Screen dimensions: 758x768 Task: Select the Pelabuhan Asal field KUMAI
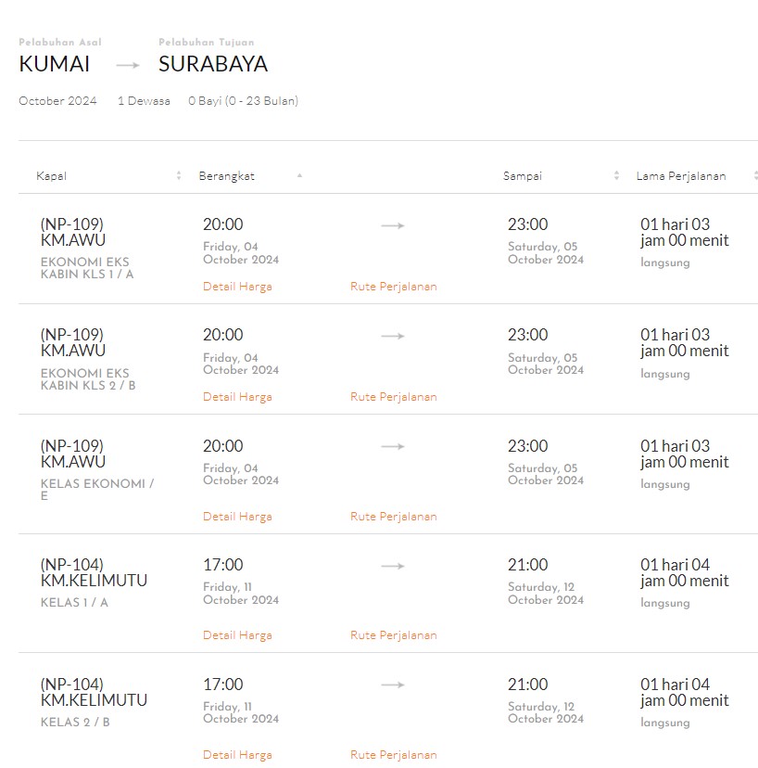54,64
